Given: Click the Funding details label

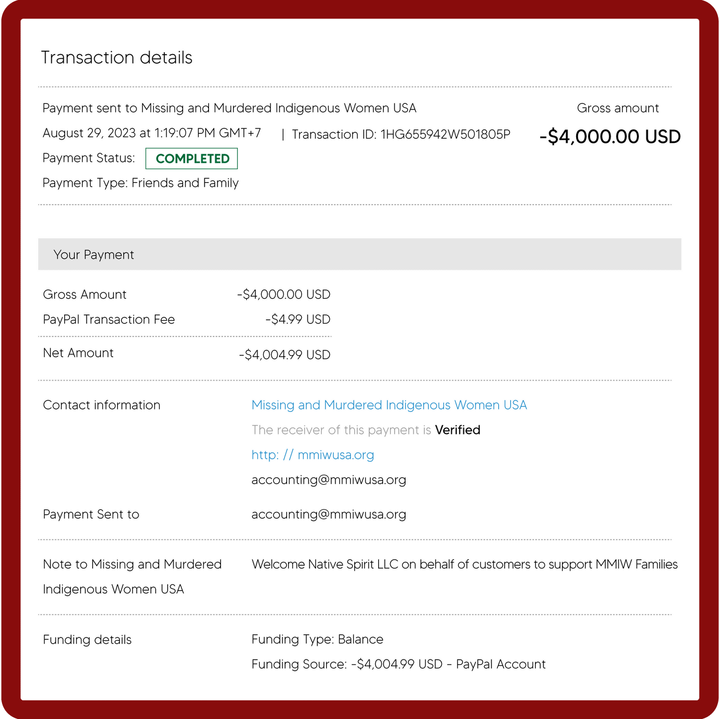Looking at the screenshot, I should click(87, 640).
